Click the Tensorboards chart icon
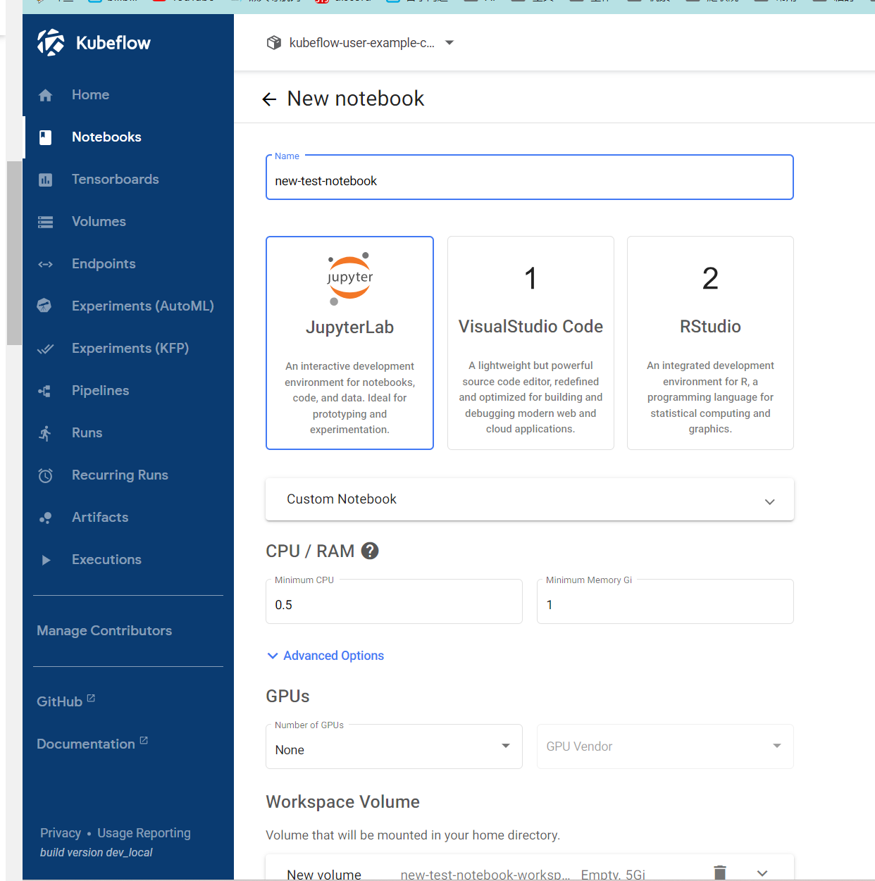The height and width of the screenshot is (881, 875). (45, 180)
